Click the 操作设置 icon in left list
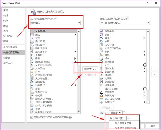This screenshot has height=130, width=161. 32,41
